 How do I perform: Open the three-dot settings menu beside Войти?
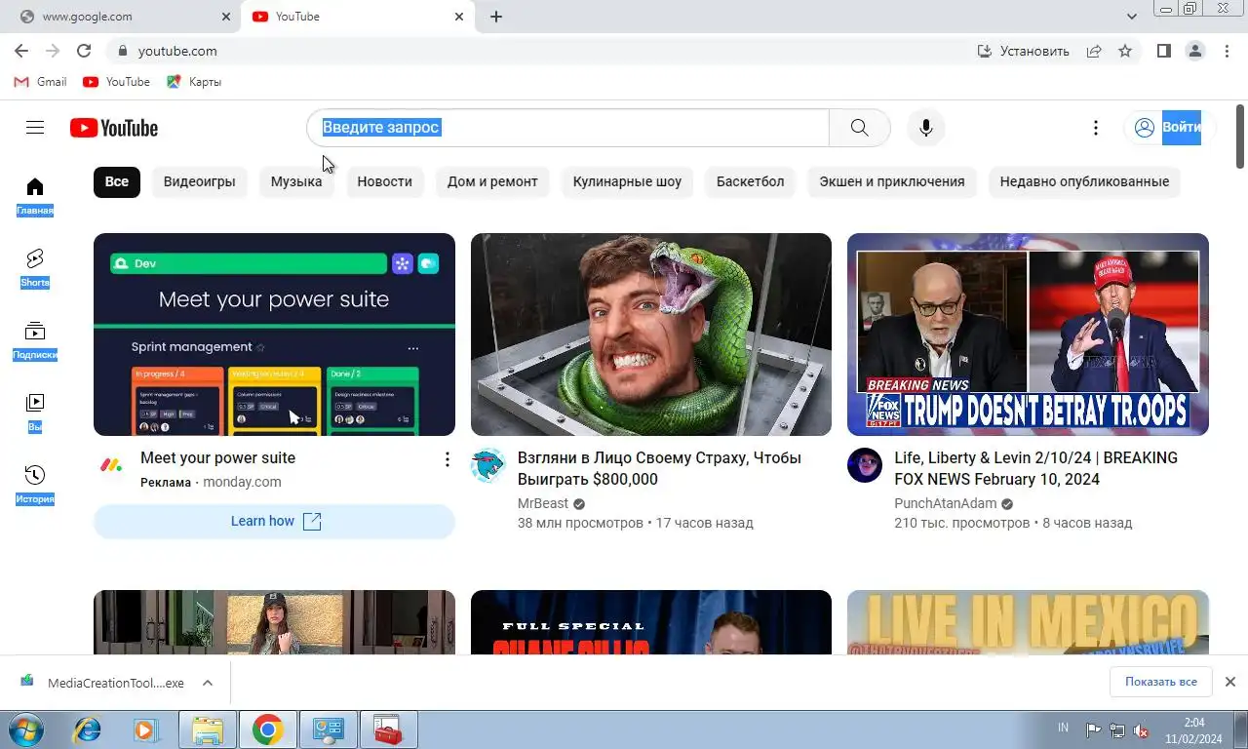click(1096, 128)
